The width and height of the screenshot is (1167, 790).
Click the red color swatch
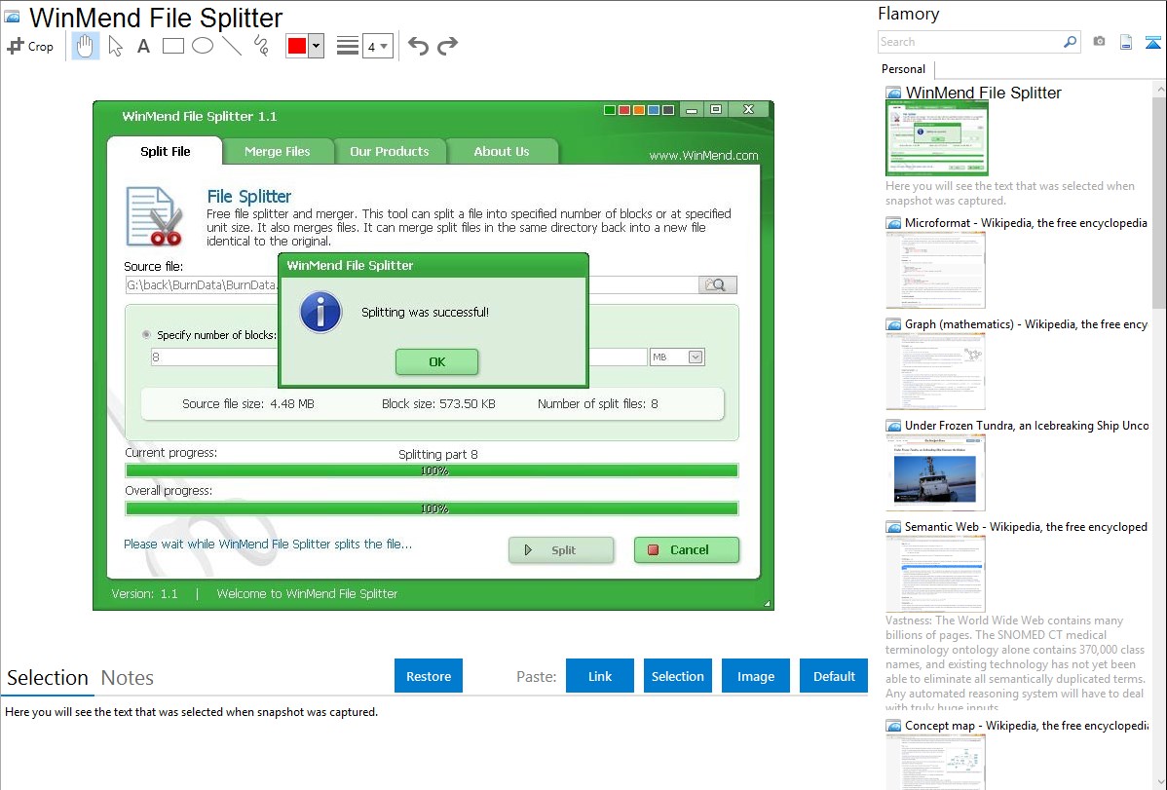[297, 46]
